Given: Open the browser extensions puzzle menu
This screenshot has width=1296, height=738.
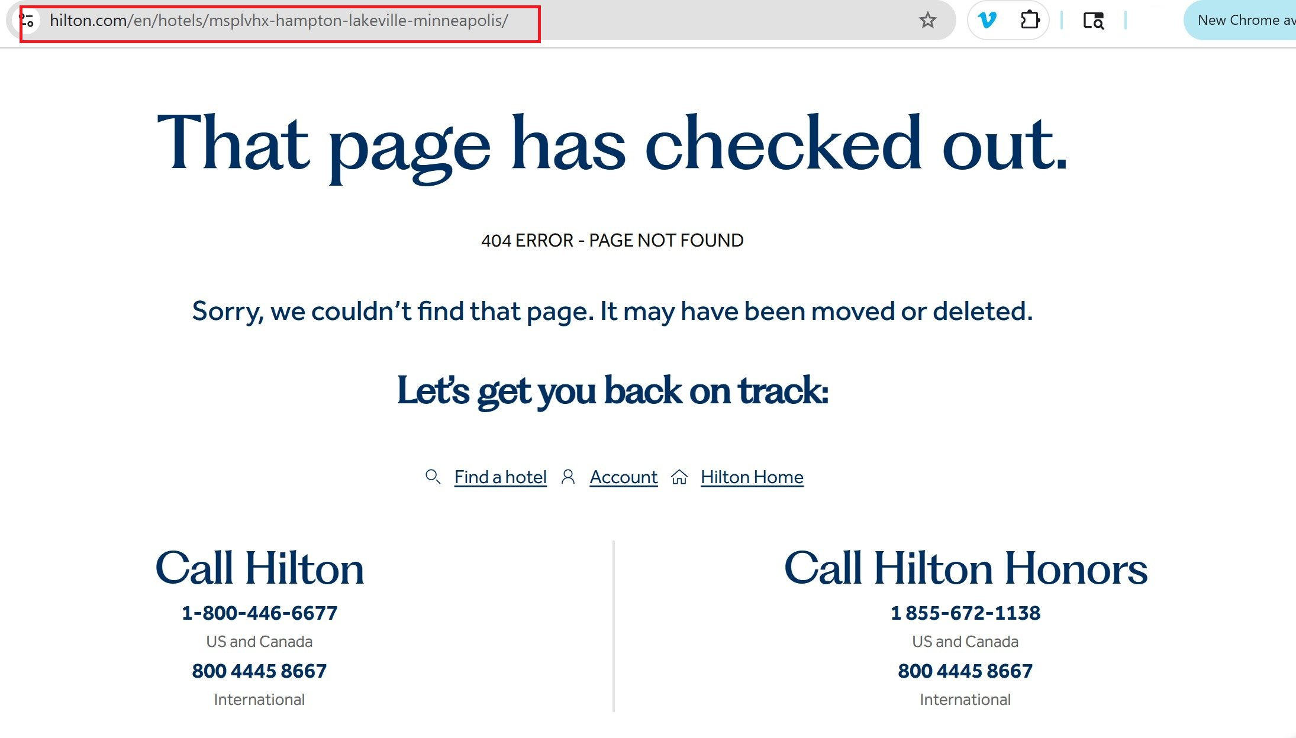Looking at the screenshot, I should click(x=1030, y=20).
